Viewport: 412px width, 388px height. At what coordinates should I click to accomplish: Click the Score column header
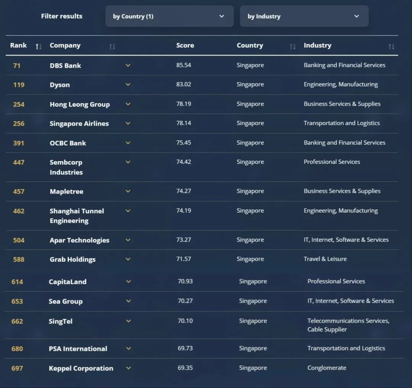coord(185,45)
